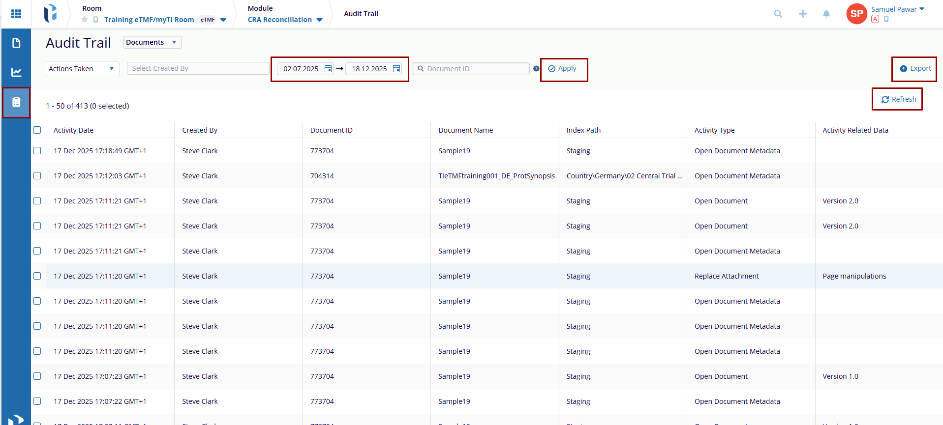Select the Replace Attachment row checkbox

[37, 276]
